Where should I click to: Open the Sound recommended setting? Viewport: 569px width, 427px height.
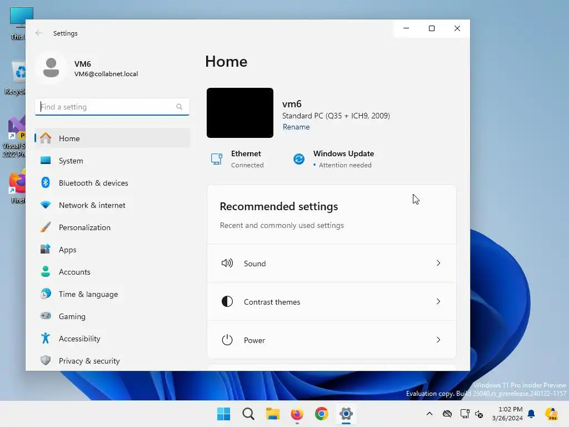(x=331, y=263)
